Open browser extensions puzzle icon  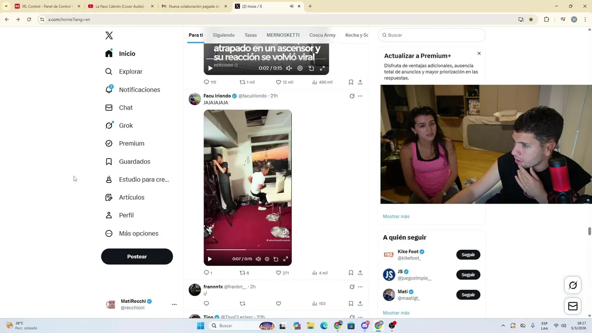(x=546, y=19)
